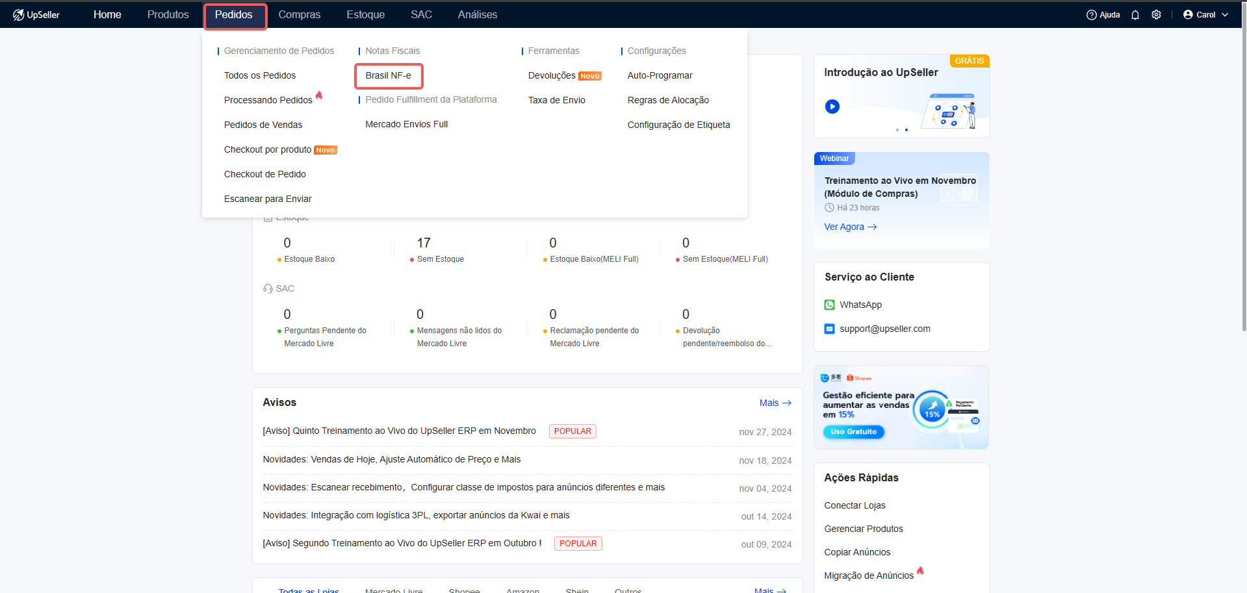Click Gerenciar Produtos quick action

(x=864, y=529)
